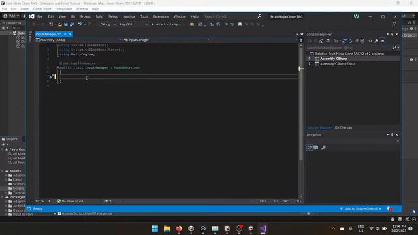The height and width of the screenshot is (235, 418).
Task: Click the Visual Studio search magnifier icon
Action: (259, 16)
